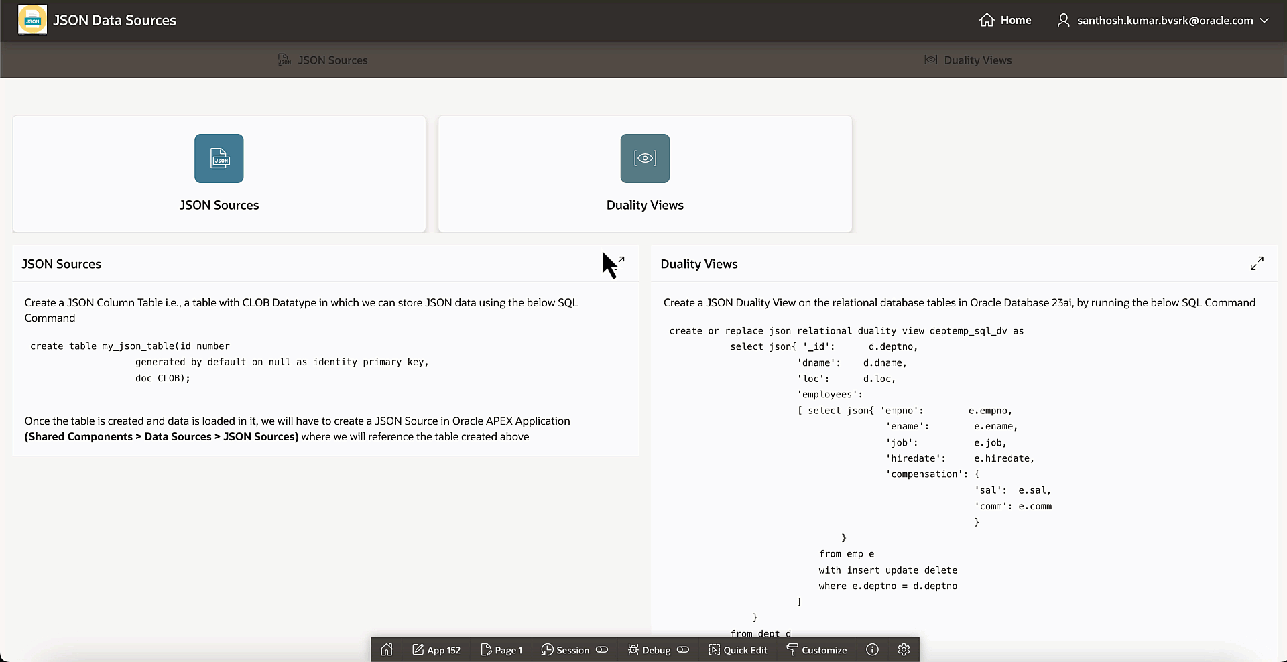This screenshot has width=1287, height=662.
Task: Open App 152 in developer toolbar
Action: (436, 649)
